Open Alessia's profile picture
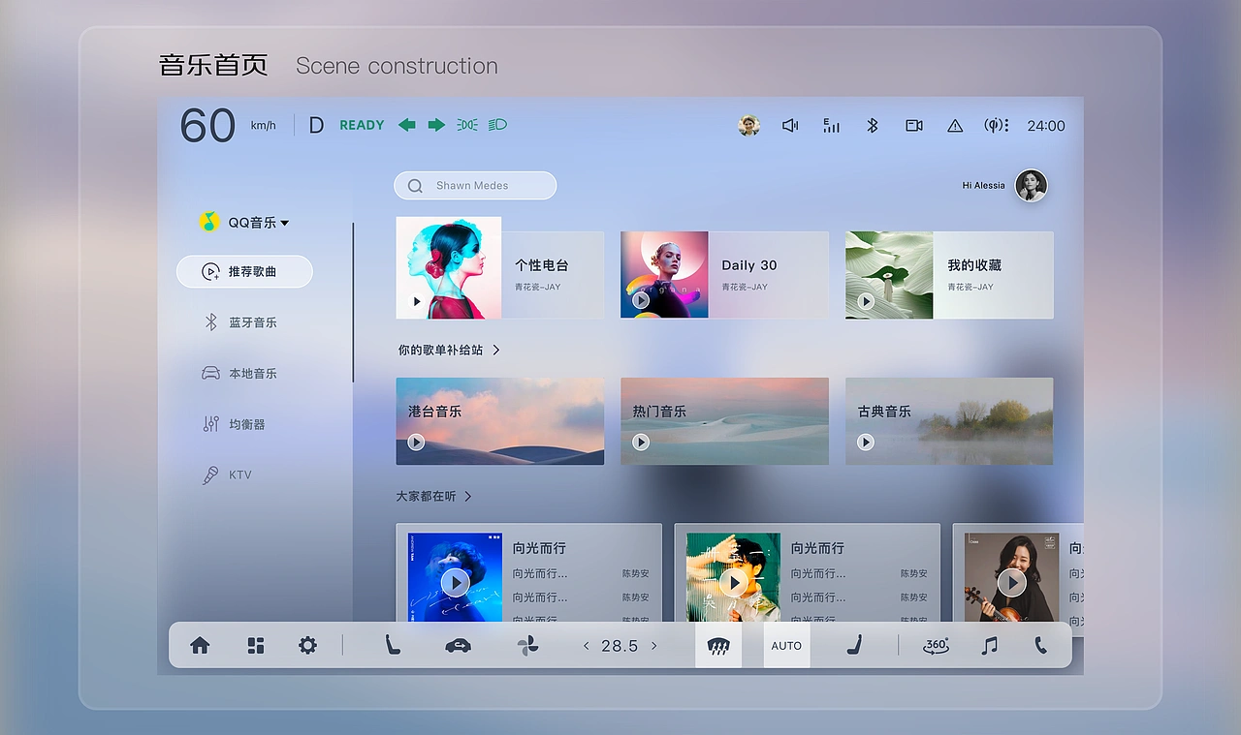This screenshot has height=735, width=1241. tap(1031, 185)
